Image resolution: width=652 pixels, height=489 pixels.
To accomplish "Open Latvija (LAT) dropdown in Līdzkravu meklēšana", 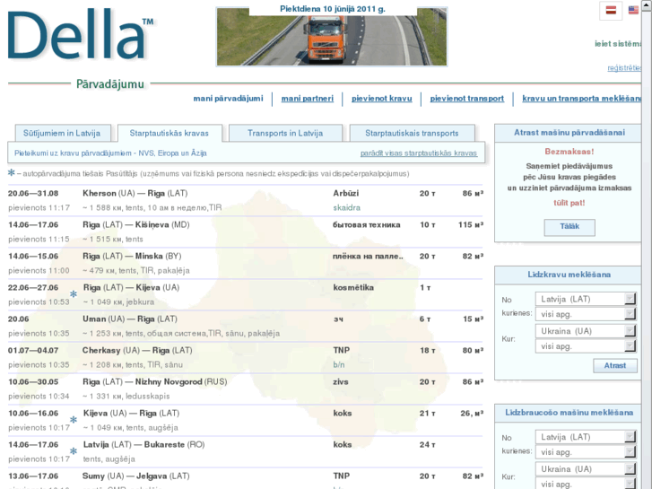I will tap(586, 299).
